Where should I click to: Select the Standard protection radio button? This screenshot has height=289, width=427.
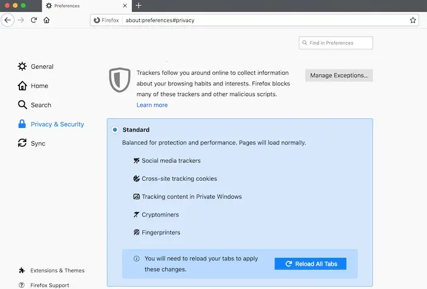115,130
